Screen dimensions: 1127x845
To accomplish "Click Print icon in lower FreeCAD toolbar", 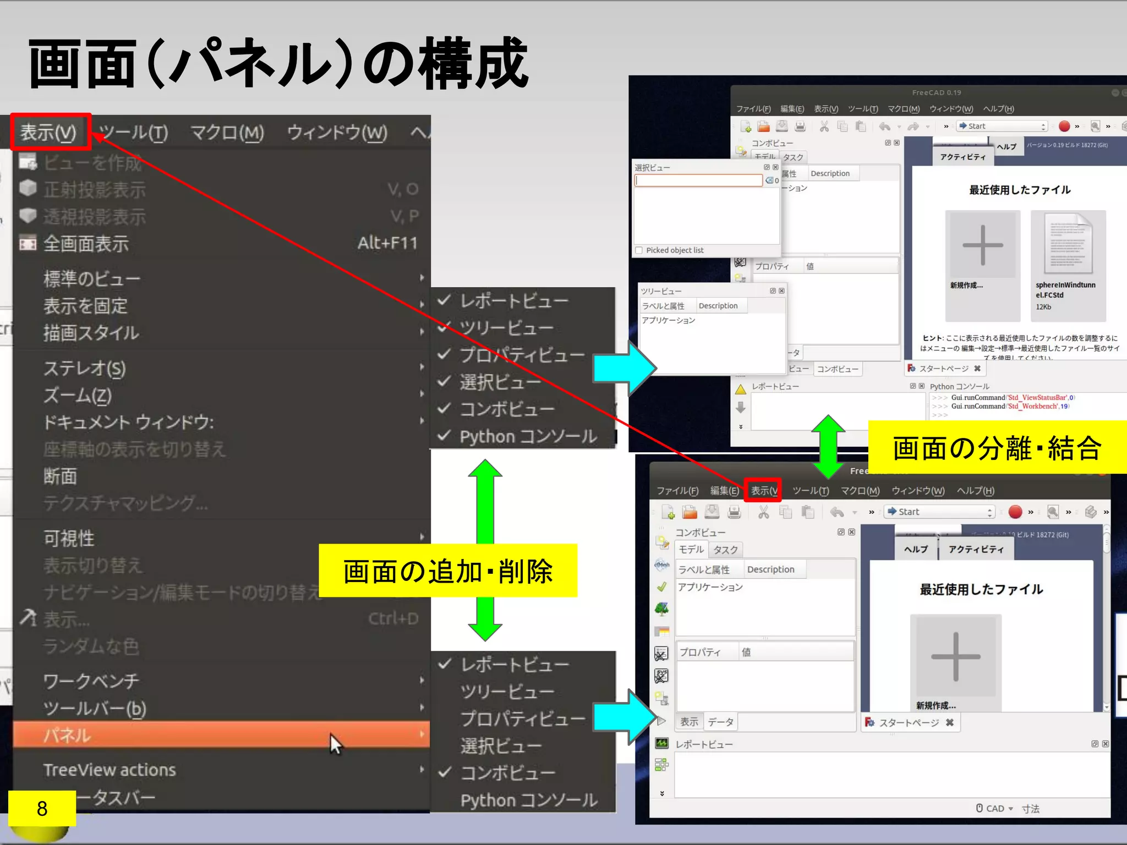I will click(734, 512).
